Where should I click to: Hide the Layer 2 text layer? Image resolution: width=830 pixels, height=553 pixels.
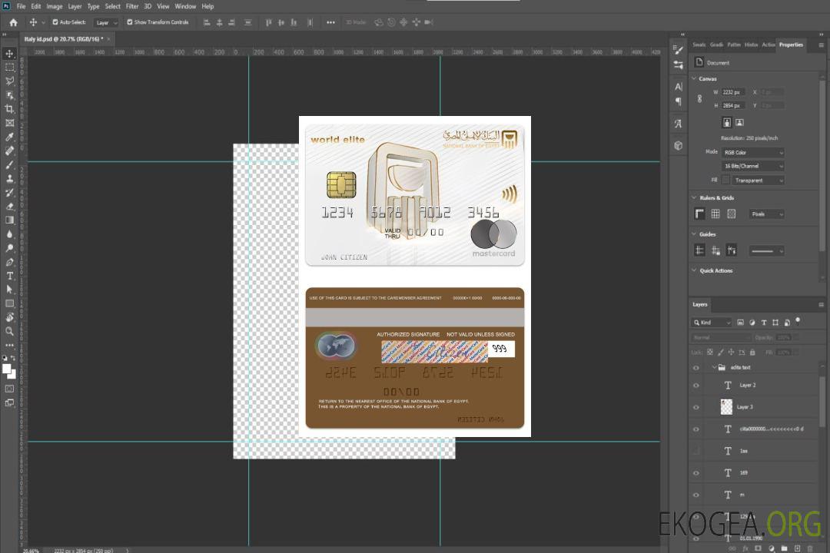pos(696,386)
